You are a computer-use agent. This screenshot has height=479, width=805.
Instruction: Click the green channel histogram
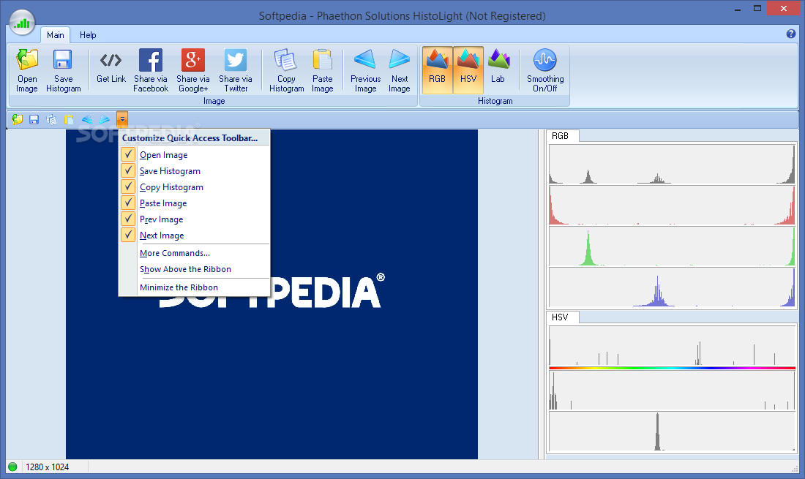[x=672, y=246]
